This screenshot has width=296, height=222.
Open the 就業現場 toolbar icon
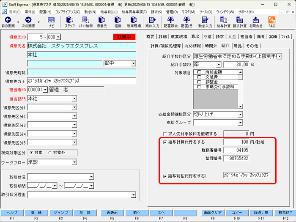pyautogui.click(x=134, y=20)
